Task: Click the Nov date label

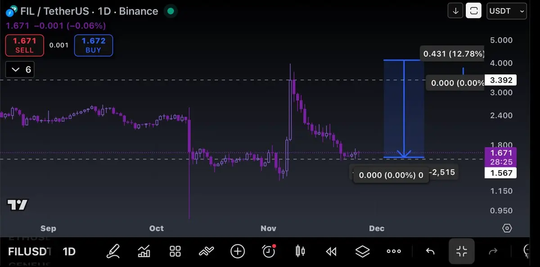Action: [x=268, y=228]
